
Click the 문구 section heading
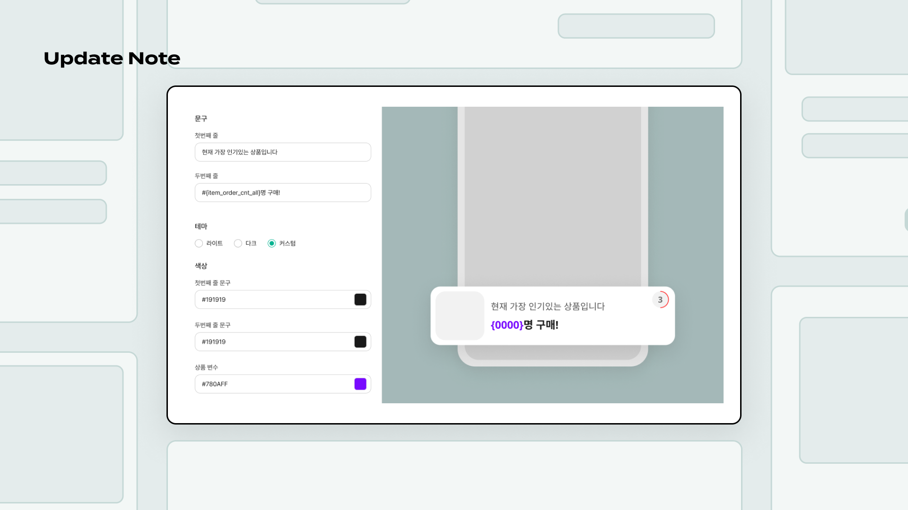(x=201, y=119)
